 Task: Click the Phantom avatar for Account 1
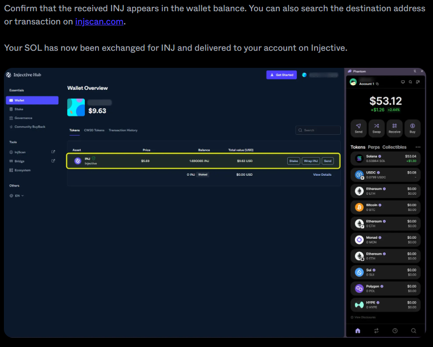coord(353,82)
